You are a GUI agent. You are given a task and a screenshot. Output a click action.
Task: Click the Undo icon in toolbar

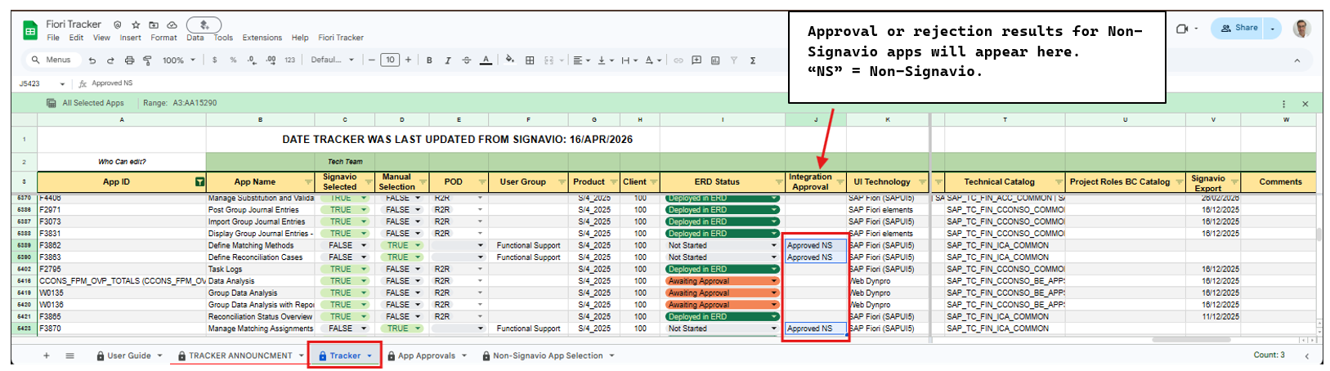pos(92,60)
